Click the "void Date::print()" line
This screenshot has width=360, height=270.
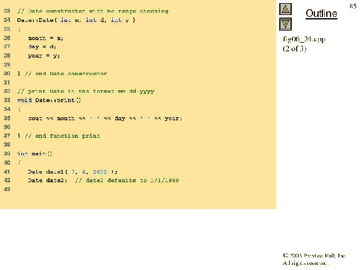[x=49, y=100]
